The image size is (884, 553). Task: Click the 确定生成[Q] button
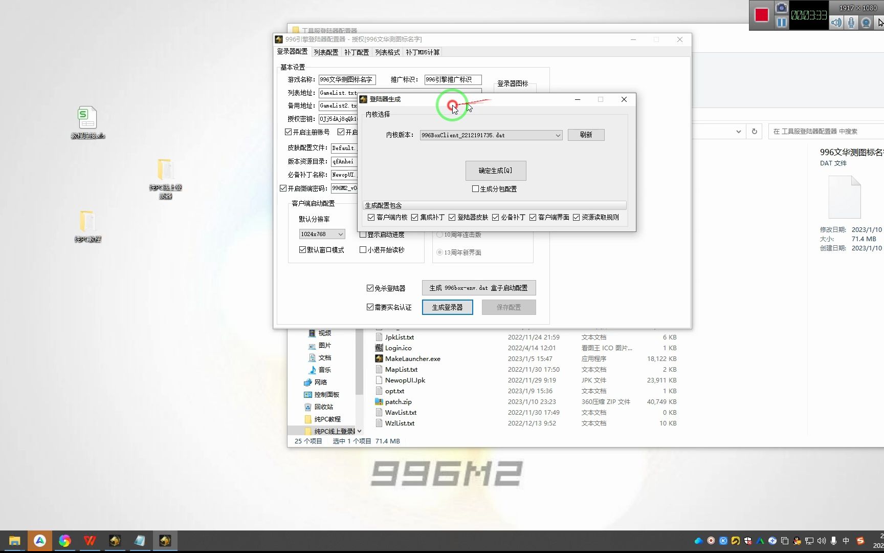(496, 171)
